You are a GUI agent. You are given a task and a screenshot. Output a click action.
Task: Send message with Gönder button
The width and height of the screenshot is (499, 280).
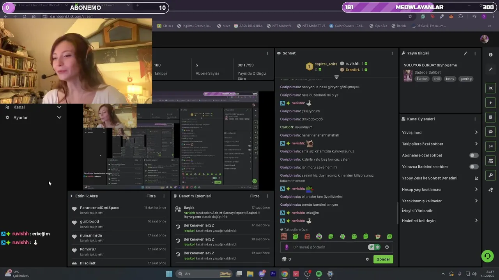pos(383,259)
